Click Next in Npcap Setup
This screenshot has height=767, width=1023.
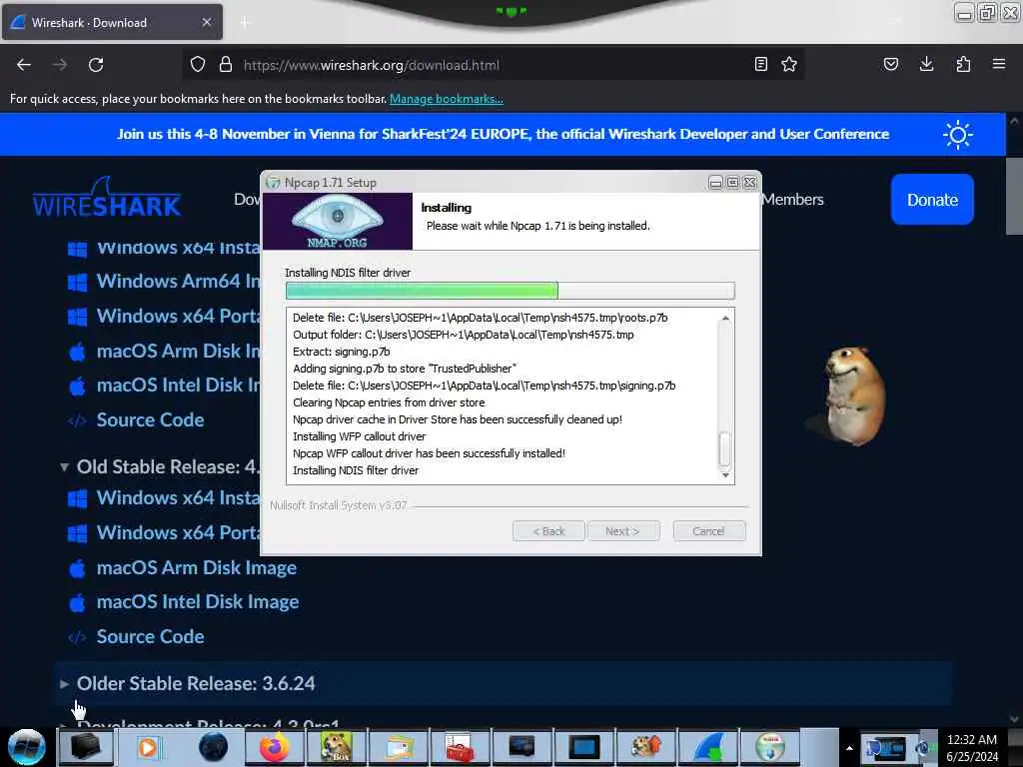point(623,531)
